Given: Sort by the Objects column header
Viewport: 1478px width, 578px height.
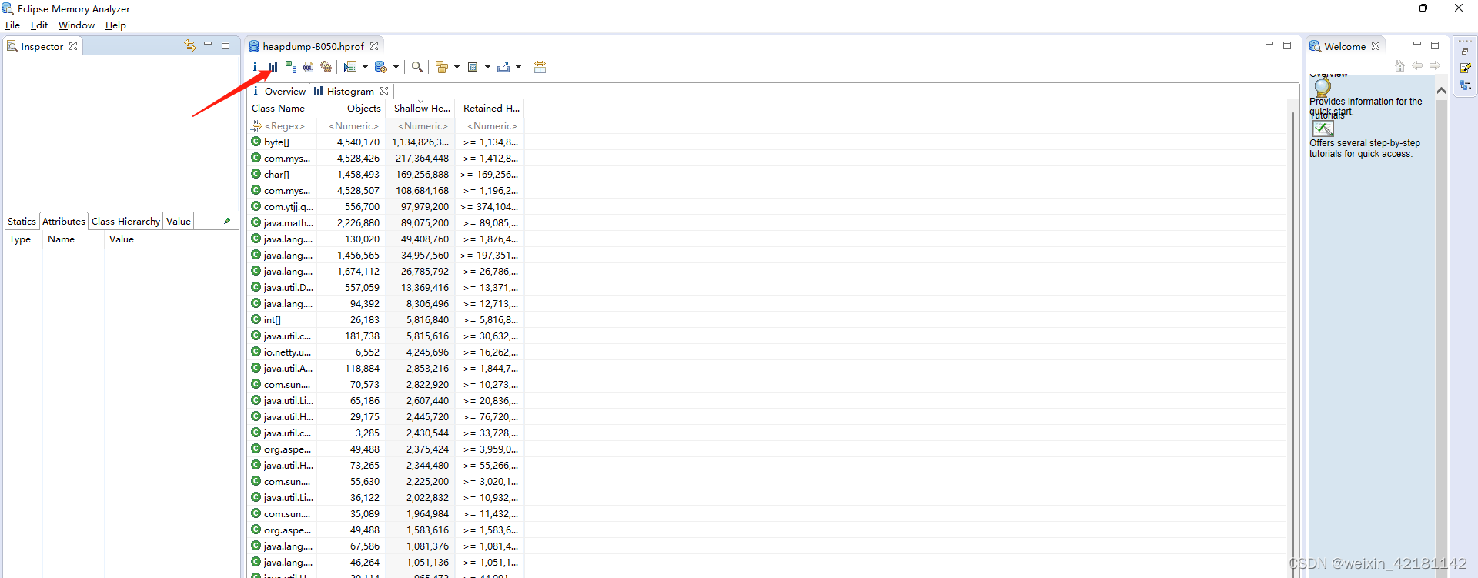Looking at the screenshot, I should point(350,109).
